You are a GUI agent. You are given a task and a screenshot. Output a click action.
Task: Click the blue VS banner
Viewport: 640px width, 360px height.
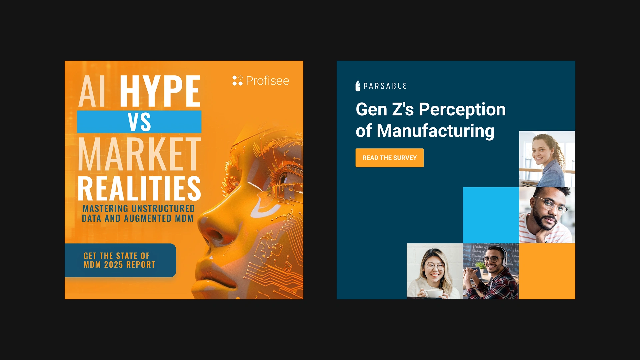pyautogui.click(x=139, y=122)
